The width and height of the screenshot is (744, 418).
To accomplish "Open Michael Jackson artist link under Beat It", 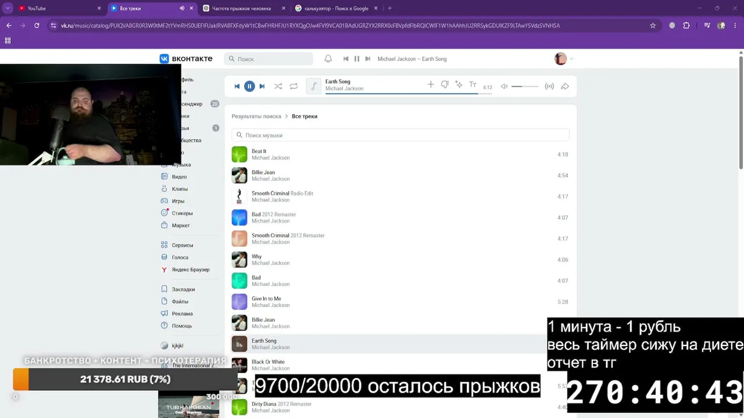I will point(270,158).
